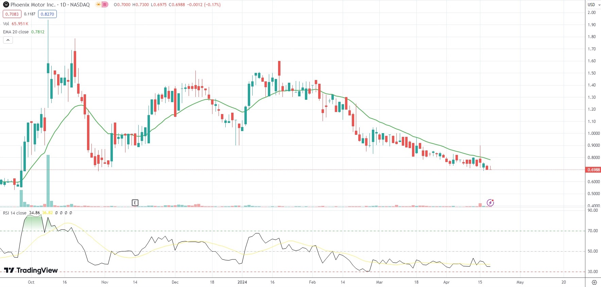This screenshot has width=601, height=287.
Task: Select the RSI 14 close indicator legend
Action: click(x=15, y=213)
